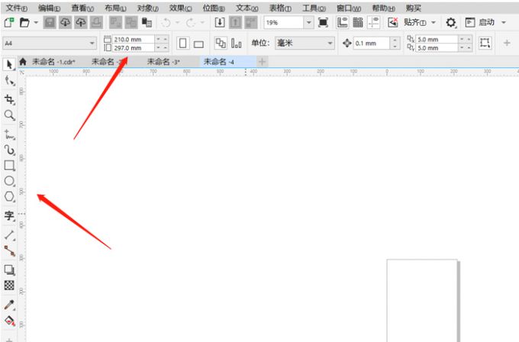The width and height of the screenshot is (519, 342).
Task: Select the Connector tool
Action: [9, 251]
